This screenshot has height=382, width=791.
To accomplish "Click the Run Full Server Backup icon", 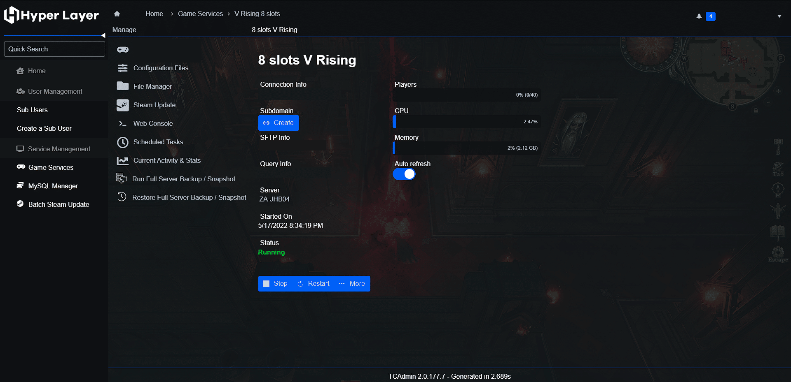I will [x=122, y=178].
